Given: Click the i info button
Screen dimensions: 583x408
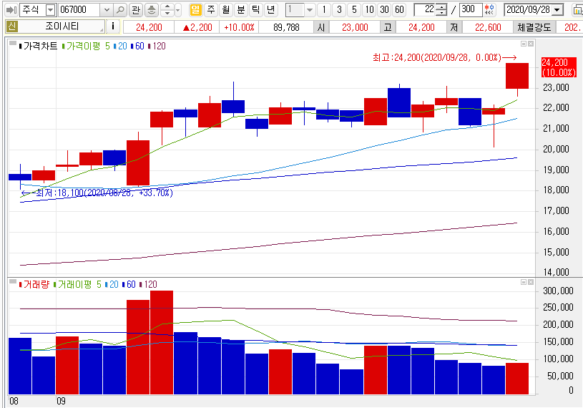Looking at the screenshot, I should (112, 26).
